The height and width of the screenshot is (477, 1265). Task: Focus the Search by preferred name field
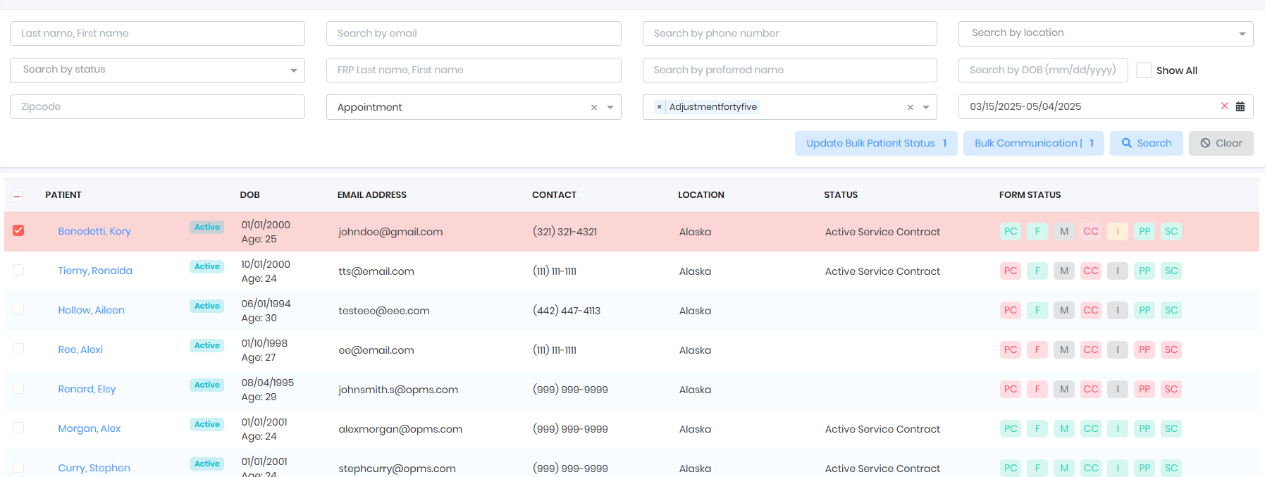[x=790, y=70]
